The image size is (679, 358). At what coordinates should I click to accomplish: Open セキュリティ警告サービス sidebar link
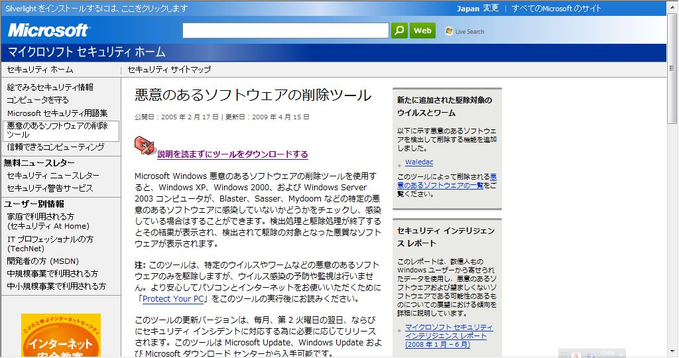pyautogui.click(x=50, y=188)
